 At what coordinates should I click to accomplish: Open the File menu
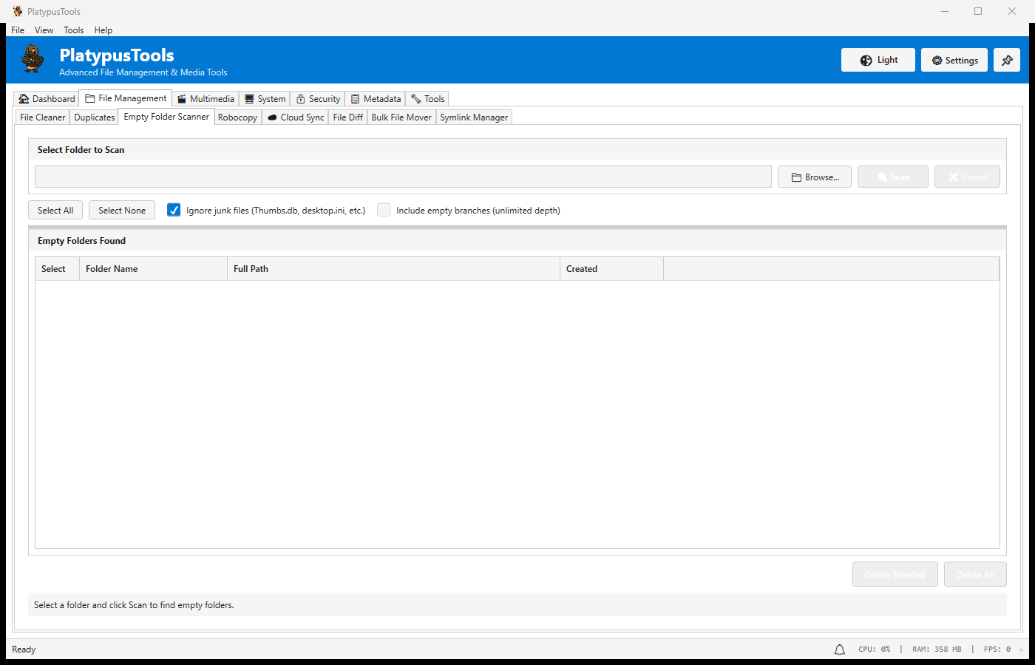18,30
